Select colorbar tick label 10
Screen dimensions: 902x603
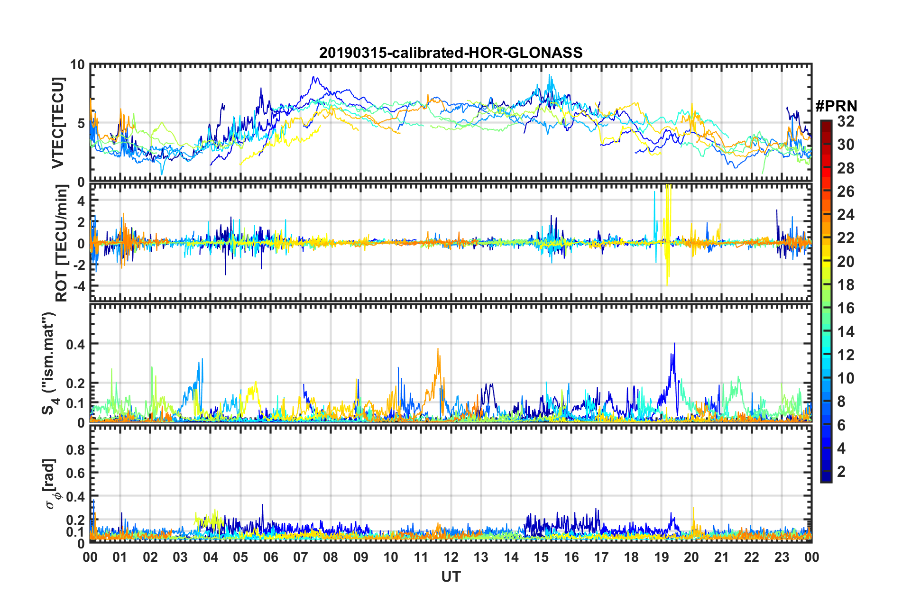(846, 378)
